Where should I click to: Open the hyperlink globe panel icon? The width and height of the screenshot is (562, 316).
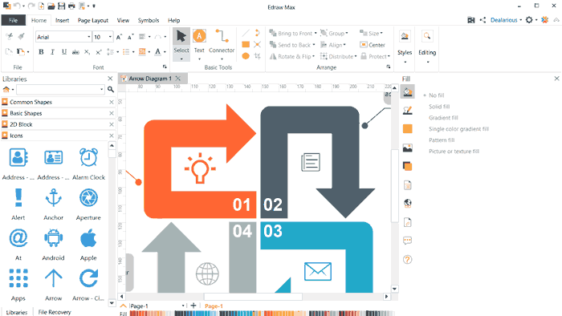pyautogui.click(x=408, y=203)
